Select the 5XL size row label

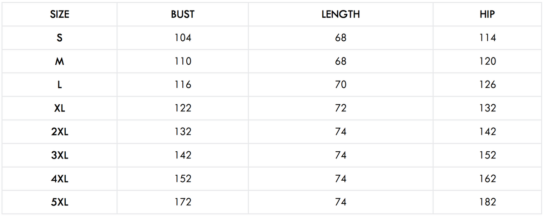pyautogui.click(x=59, y=202)
